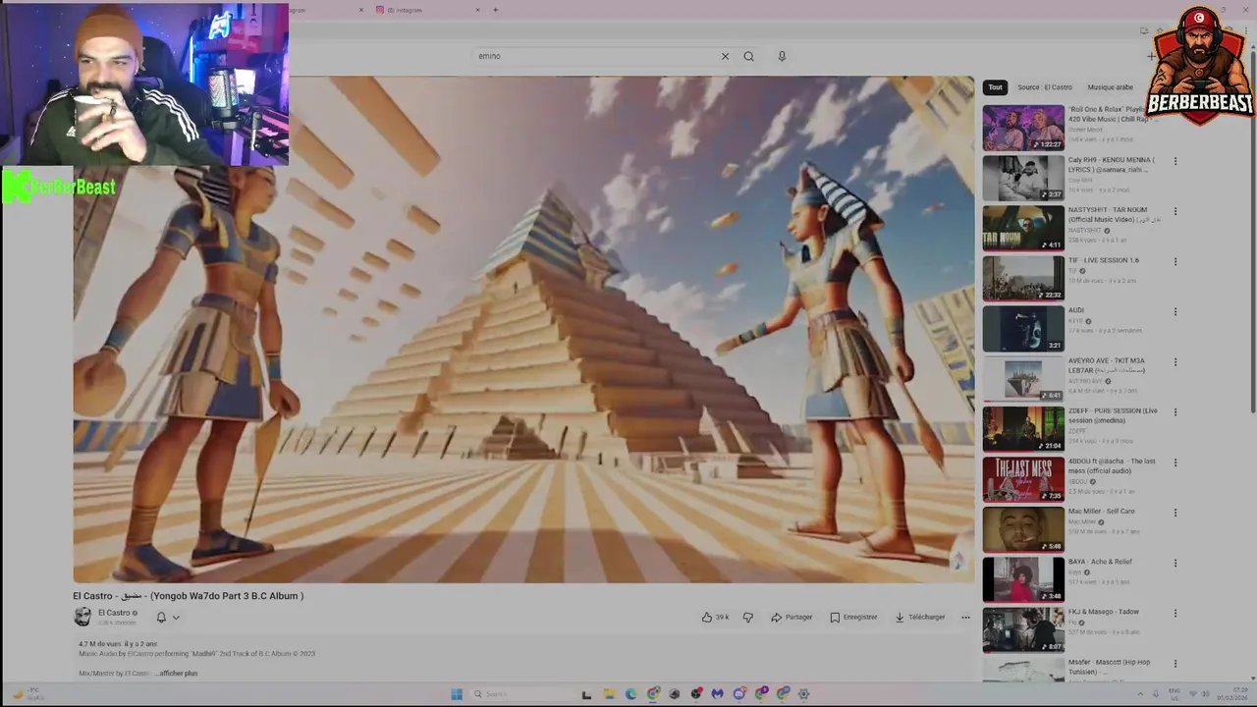Dislike the video with thumbs down
Image resolution: width=1257 pixels, height=707 pixels.
[747, 617]
